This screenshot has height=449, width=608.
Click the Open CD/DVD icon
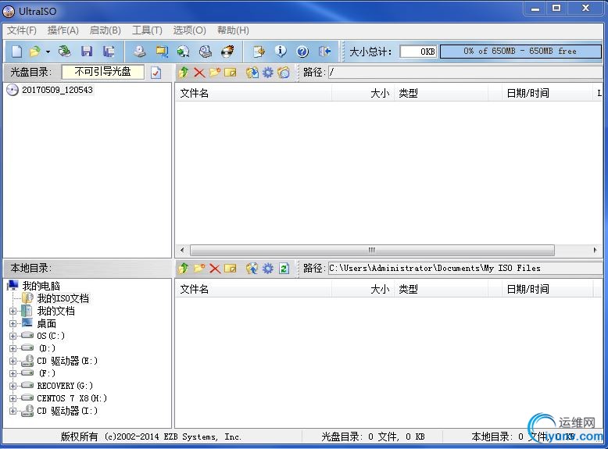[x=65, y=51]
